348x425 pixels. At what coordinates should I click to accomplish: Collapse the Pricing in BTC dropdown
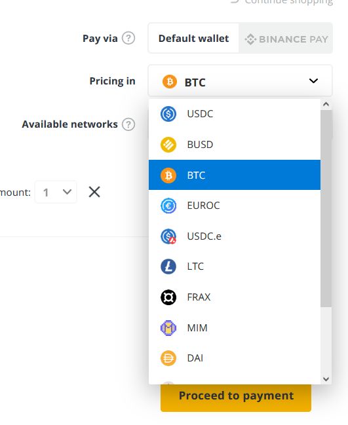click(x=240, y=81)
